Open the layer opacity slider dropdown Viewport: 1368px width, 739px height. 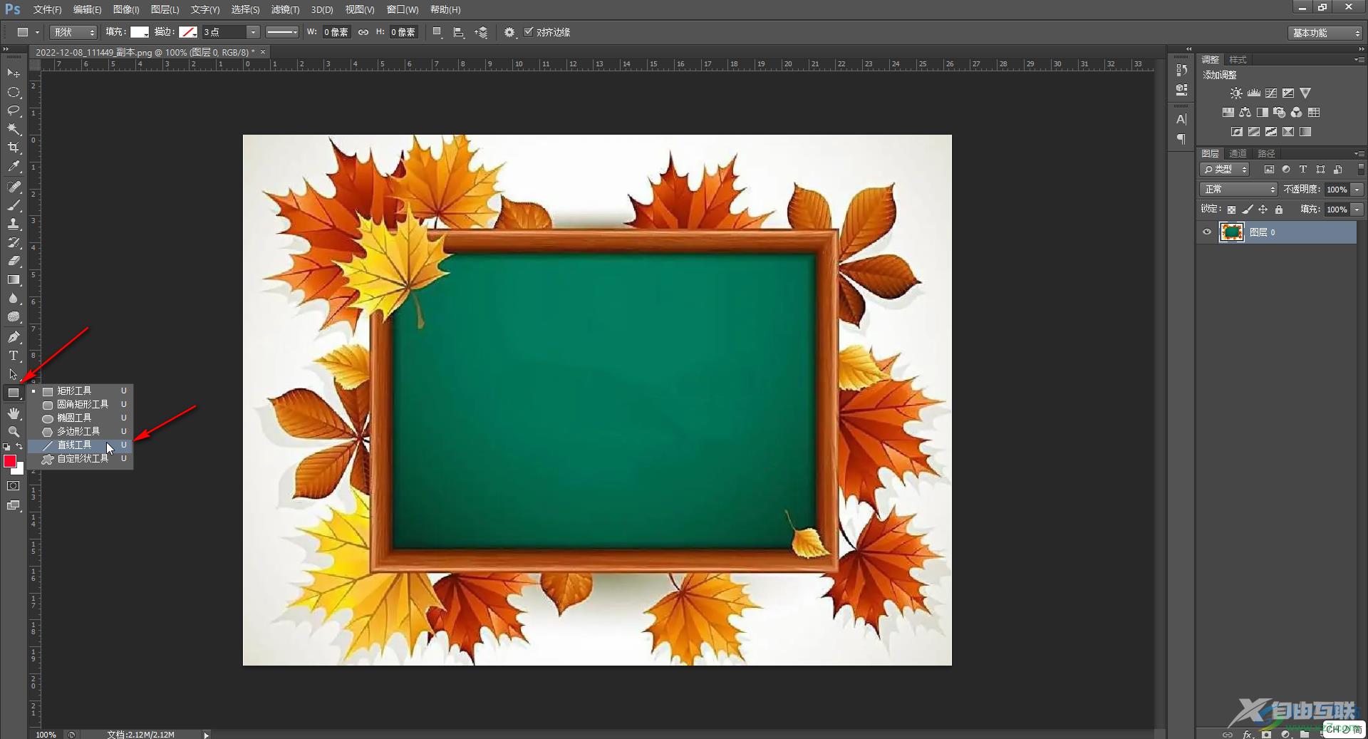tap(1358, 190)
